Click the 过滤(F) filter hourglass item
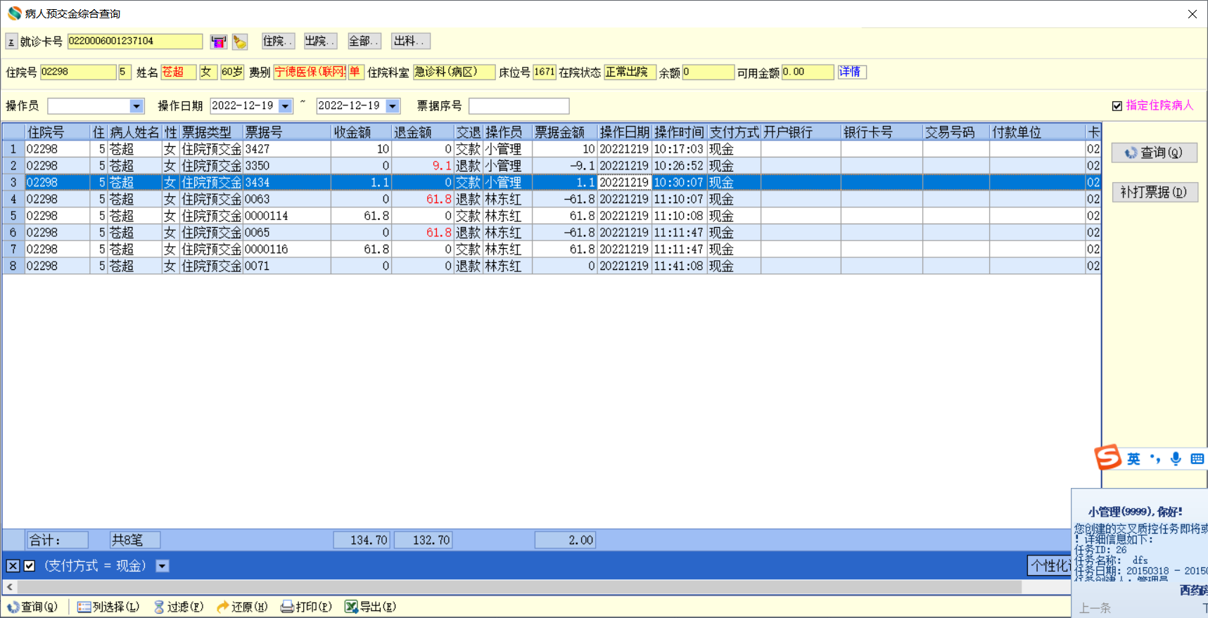This screenshot has width=1208, height=618. (179, 607)
